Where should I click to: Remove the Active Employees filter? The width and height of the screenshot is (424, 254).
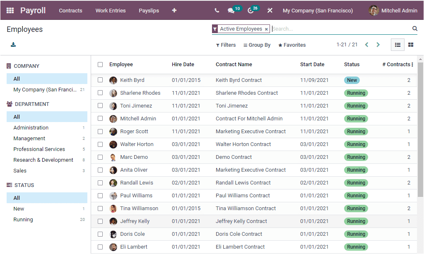coord(266,29)
